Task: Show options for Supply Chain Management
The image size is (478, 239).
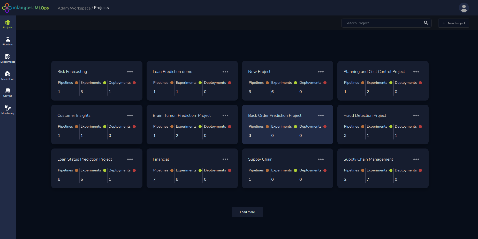Action: coord(416,159)
